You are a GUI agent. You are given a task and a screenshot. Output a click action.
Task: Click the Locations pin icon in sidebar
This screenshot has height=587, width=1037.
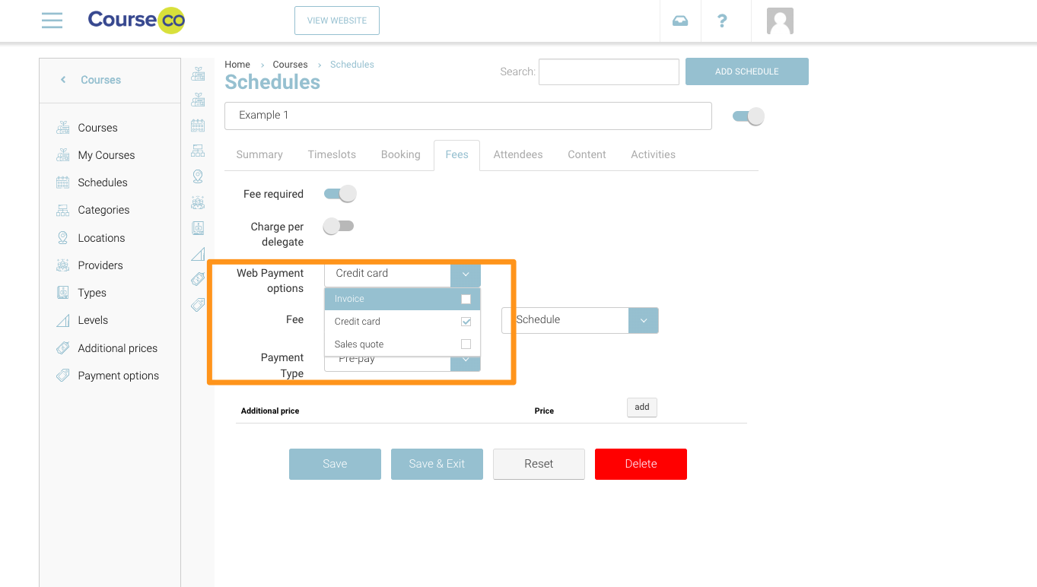click(x=63, y=238)
